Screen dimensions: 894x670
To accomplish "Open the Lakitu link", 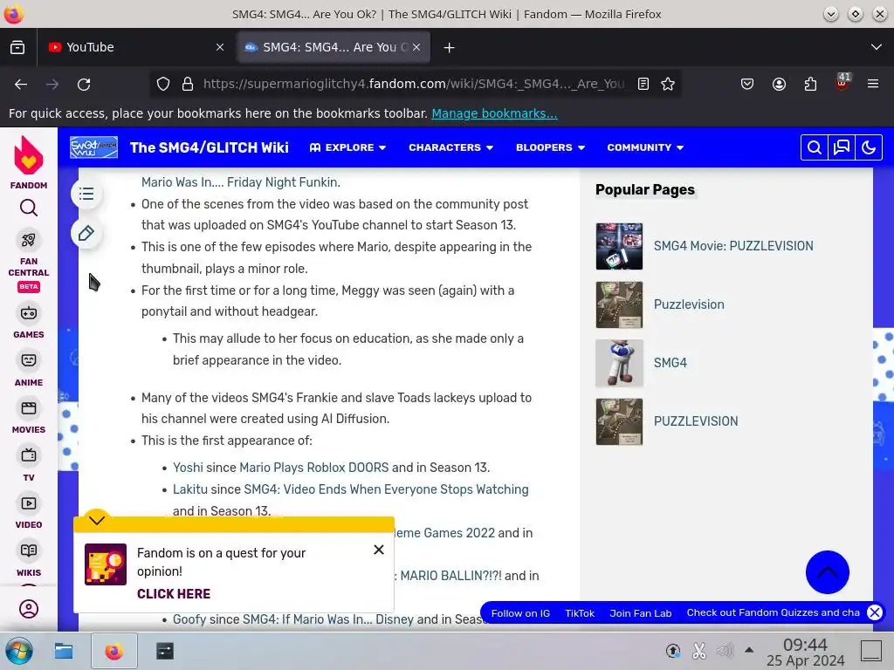I will coord(190,489).
